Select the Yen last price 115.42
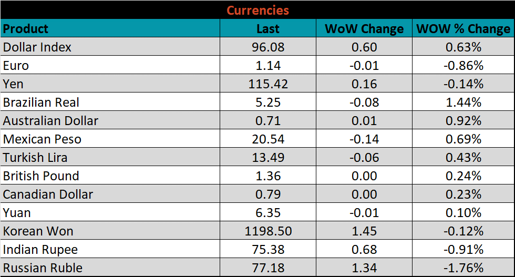 [x=268, y=84]
